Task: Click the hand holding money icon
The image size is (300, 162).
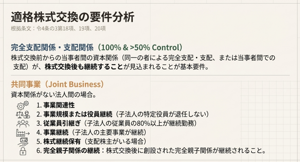Action: click(x=23, y=142)
